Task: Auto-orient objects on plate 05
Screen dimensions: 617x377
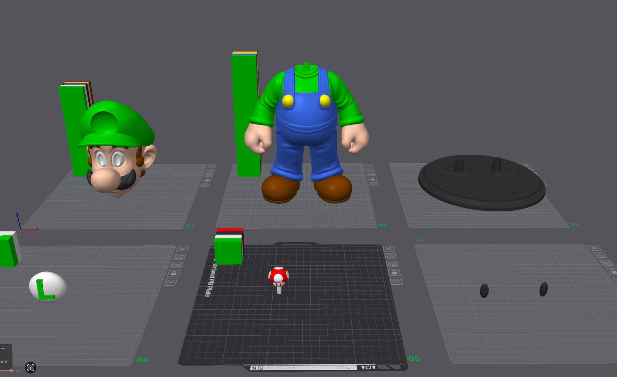Action: [390, 256]
